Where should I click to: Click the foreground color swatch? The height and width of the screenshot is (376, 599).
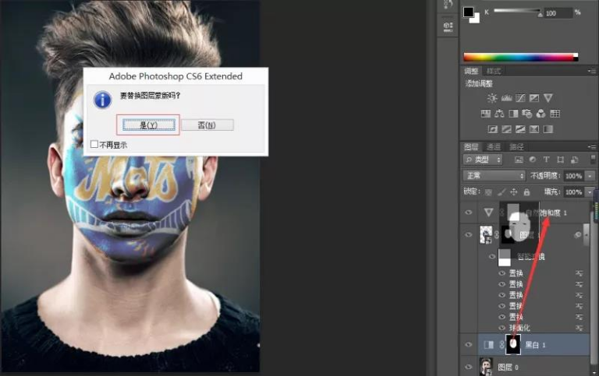468,12
